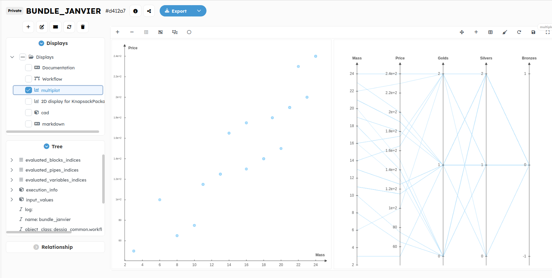Screen dimensions: 552x278
Task: Collapse the Displays panel header
Action: 41,43
